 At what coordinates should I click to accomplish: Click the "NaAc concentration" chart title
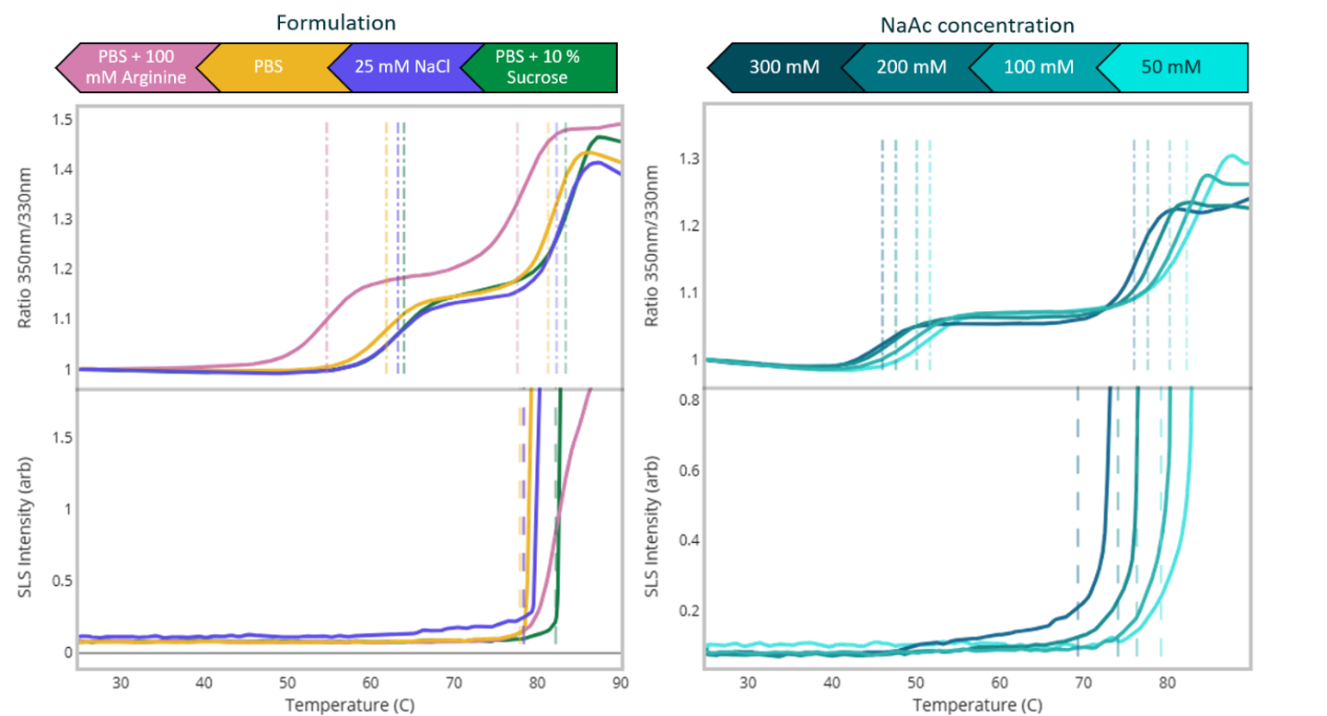977,25
